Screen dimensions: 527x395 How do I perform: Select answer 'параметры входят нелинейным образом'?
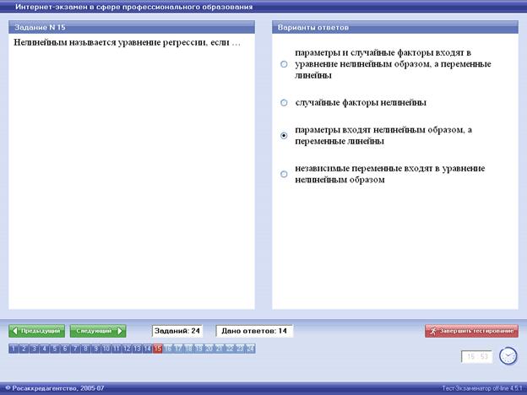point(284,135)
